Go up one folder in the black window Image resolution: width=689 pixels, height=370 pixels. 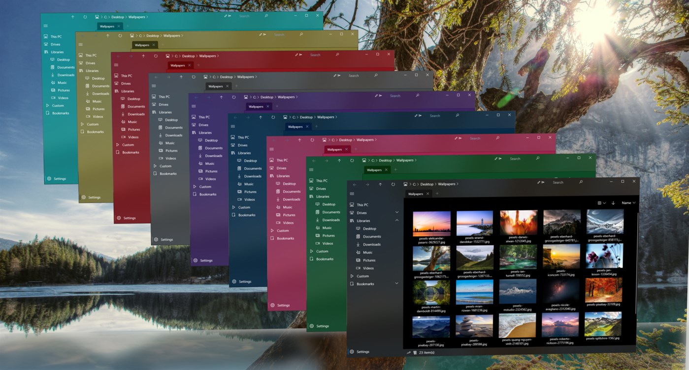(380, 184)
